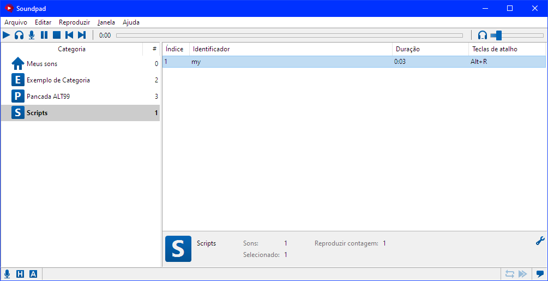Toggle the A status bar button
This screenshot has width=548, height=281.
pyautogui.click(x=33, y=274)
